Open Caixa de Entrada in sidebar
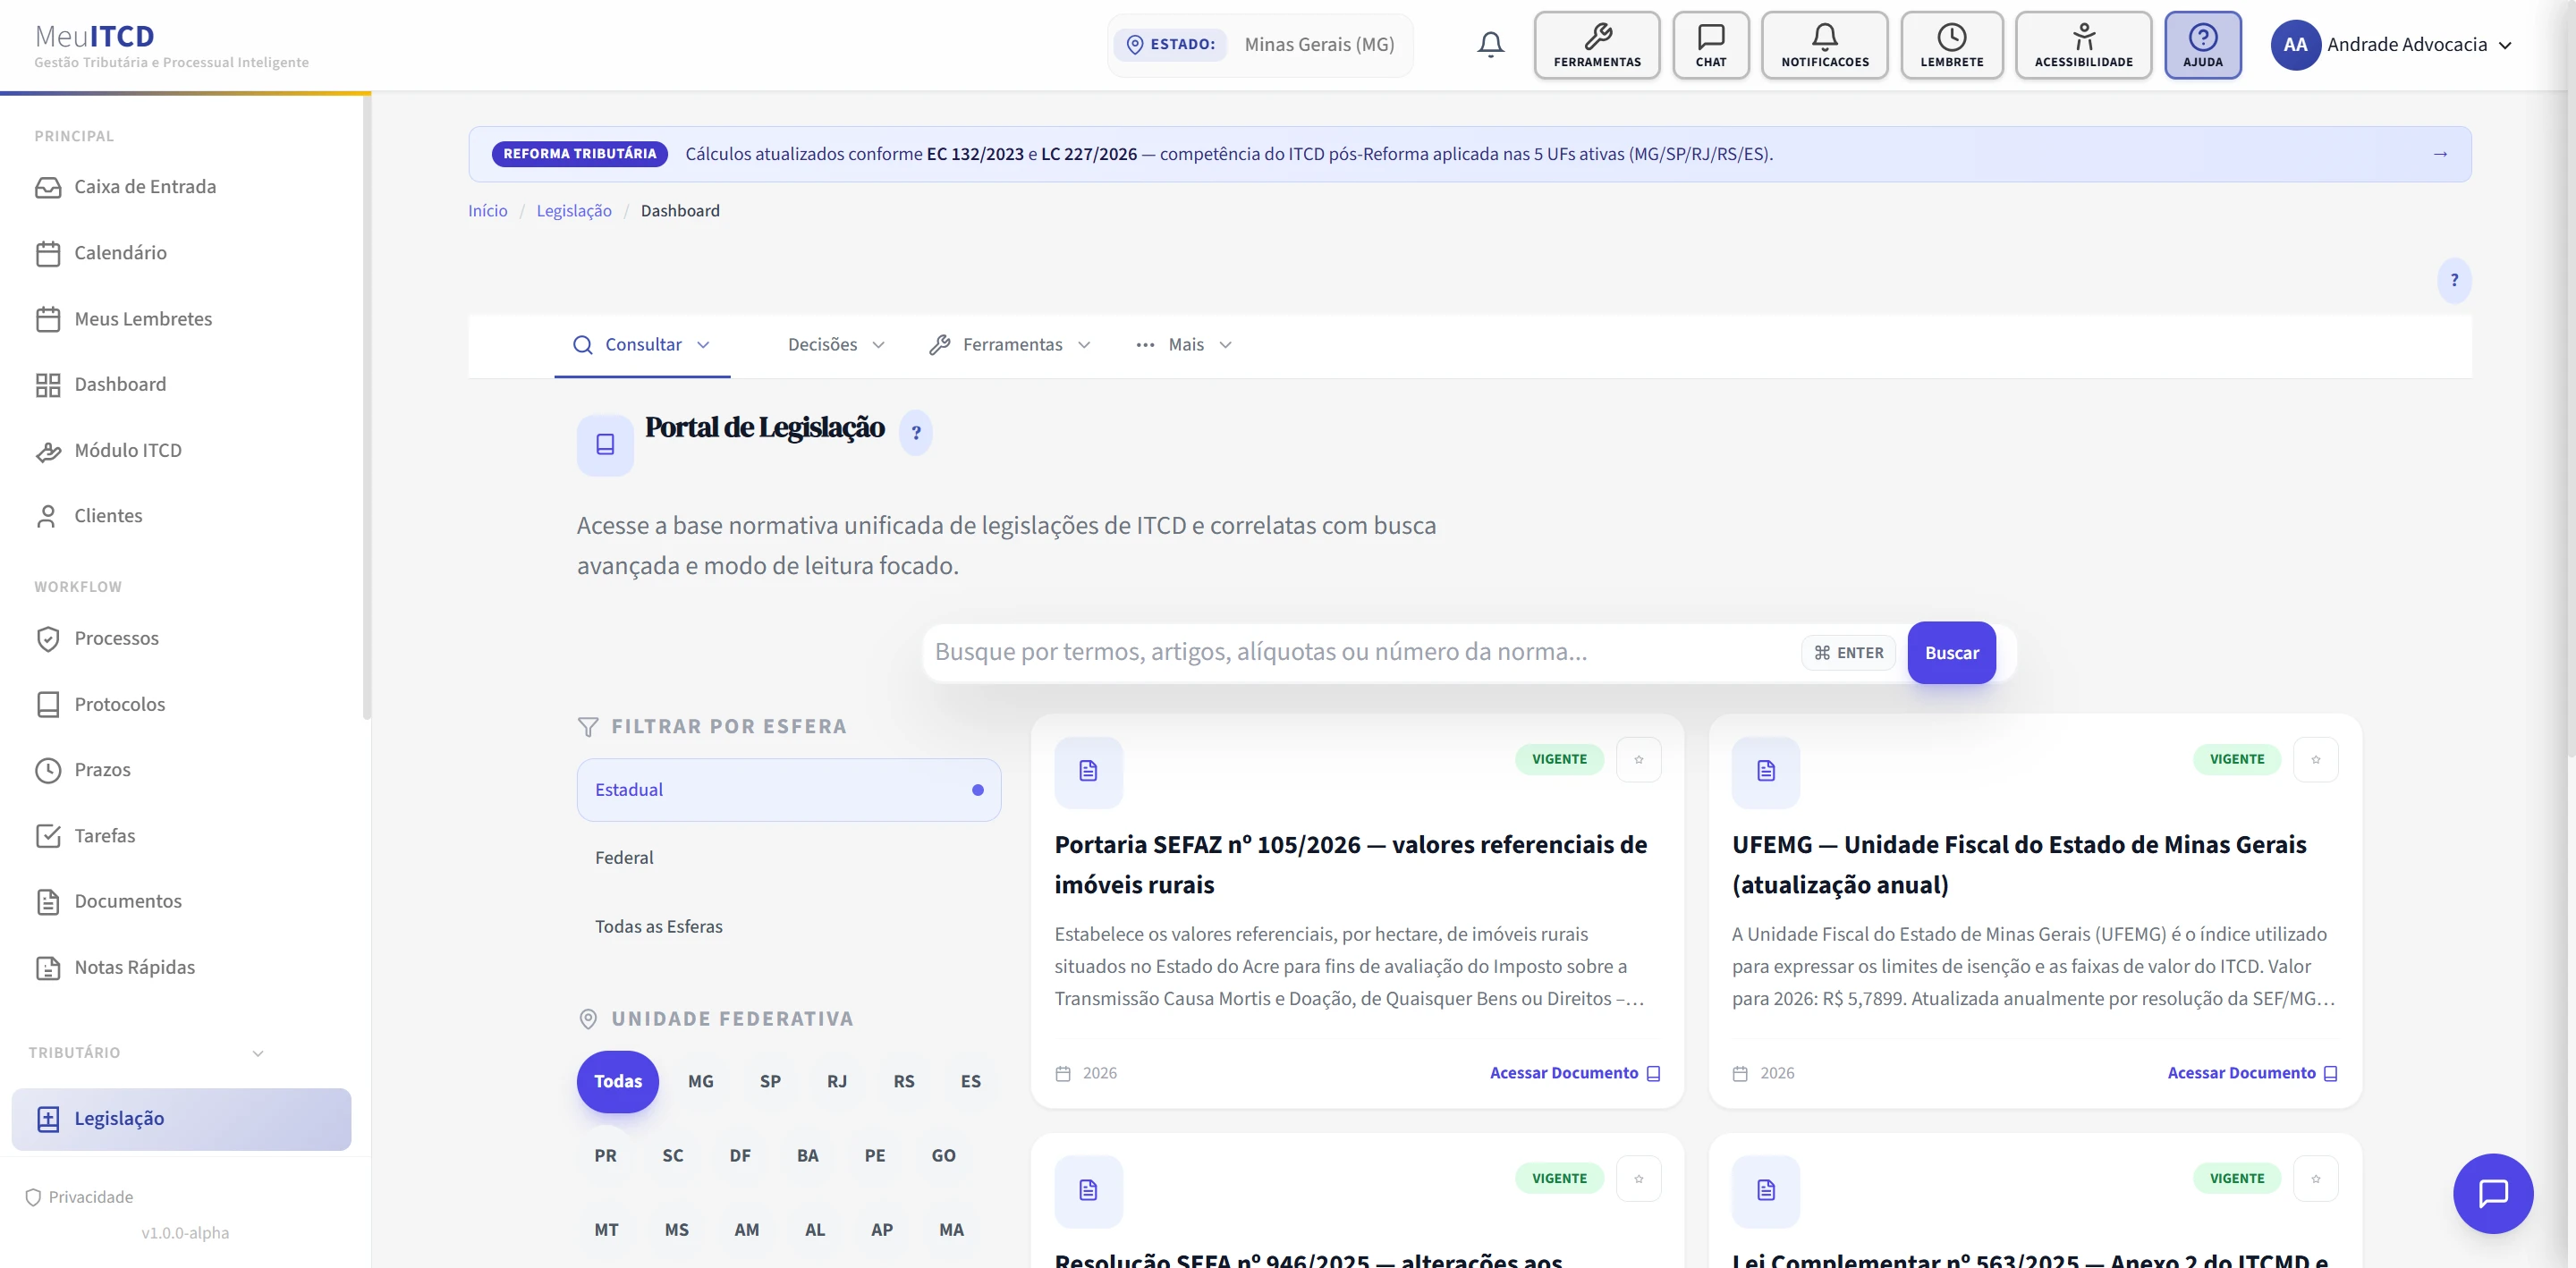This screenshot has height=1268, width=2576. click(x=182, y=187)
